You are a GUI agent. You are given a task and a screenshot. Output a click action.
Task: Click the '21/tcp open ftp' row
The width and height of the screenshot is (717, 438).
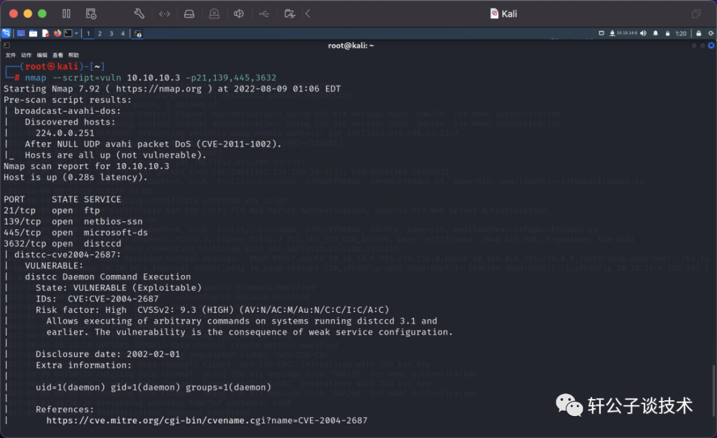[x=52, y=210]
